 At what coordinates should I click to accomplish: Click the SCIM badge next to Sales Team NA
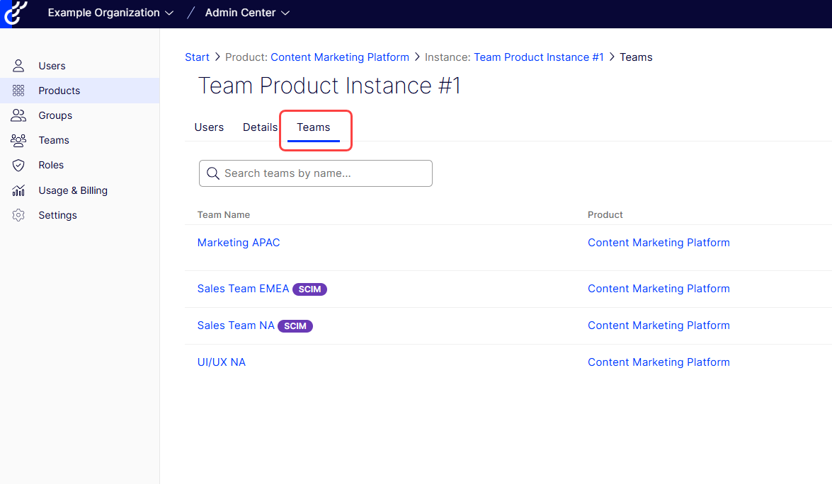click(295, 326)
